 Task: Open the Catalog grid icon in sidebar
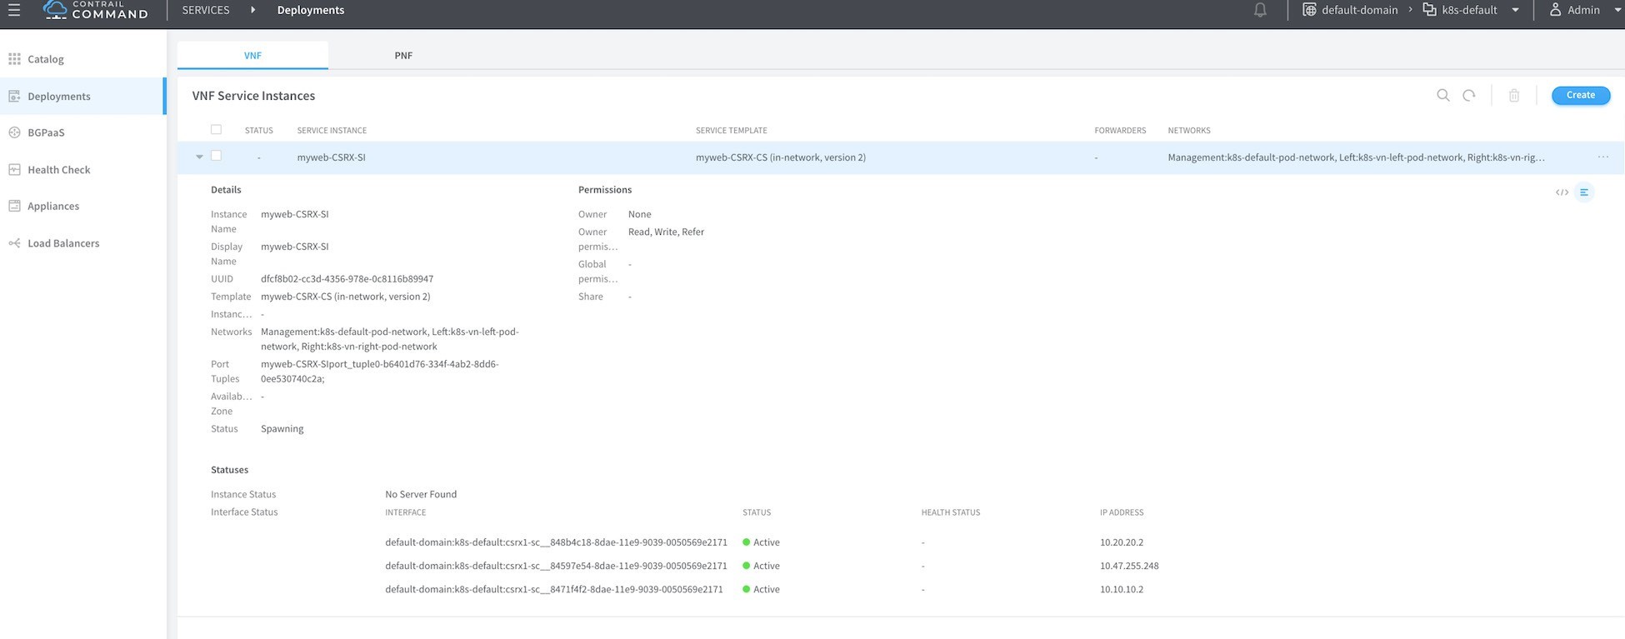14,59
